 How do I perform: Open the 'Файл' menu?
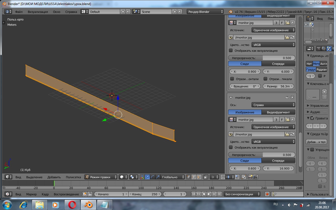[19, 12]
